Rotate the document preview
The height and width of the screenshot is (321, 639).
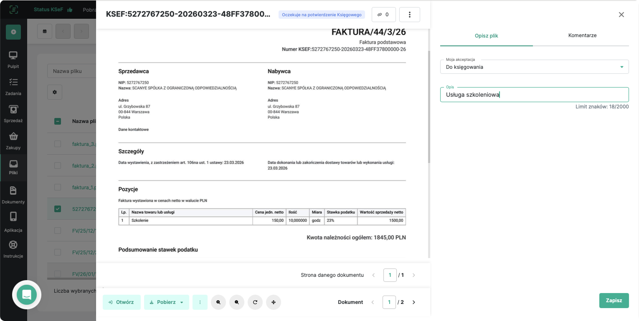click(255, 302)
